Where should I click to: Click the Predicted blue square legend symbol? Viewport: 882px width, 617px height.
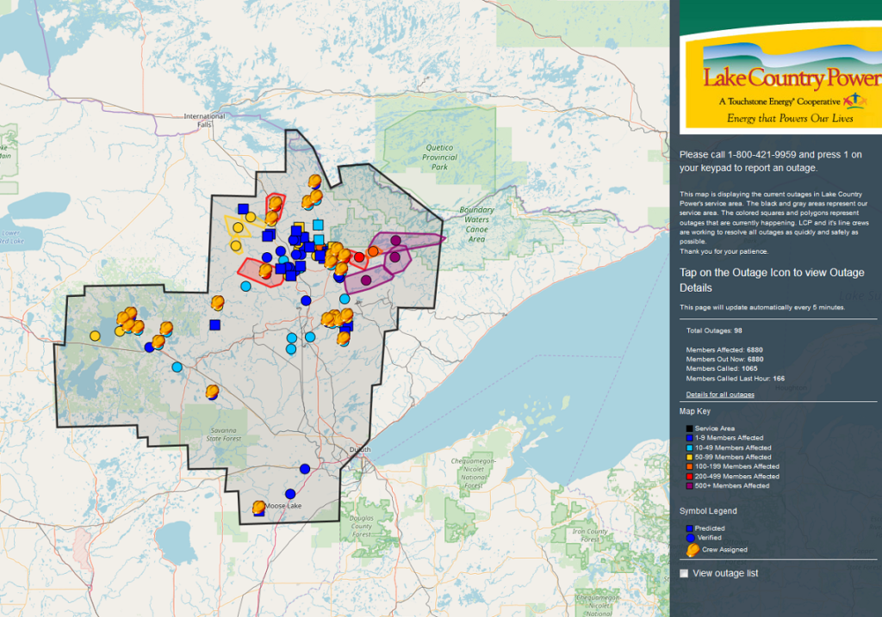pyautogui.click(x=690, y=528)
